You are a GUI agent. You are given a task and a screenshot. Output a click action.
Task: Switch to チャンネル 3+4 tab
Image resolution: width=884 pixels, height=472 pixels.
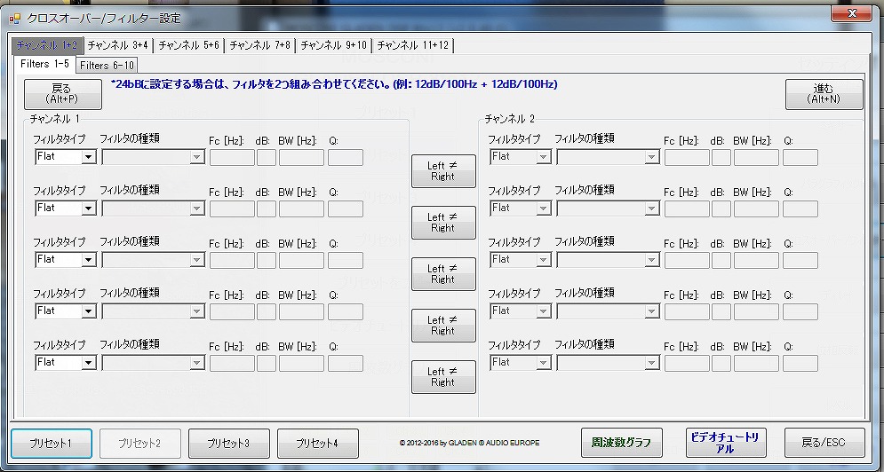click(x=118, y=44)
